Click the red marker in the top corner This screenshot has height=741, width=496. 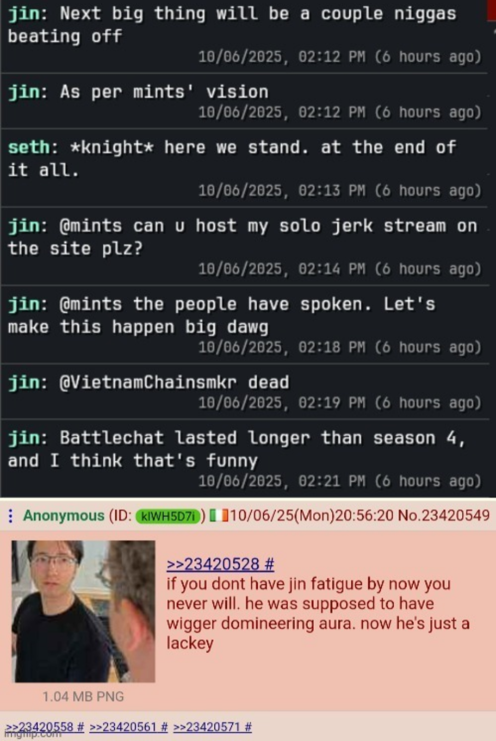(x=491, y=9)
